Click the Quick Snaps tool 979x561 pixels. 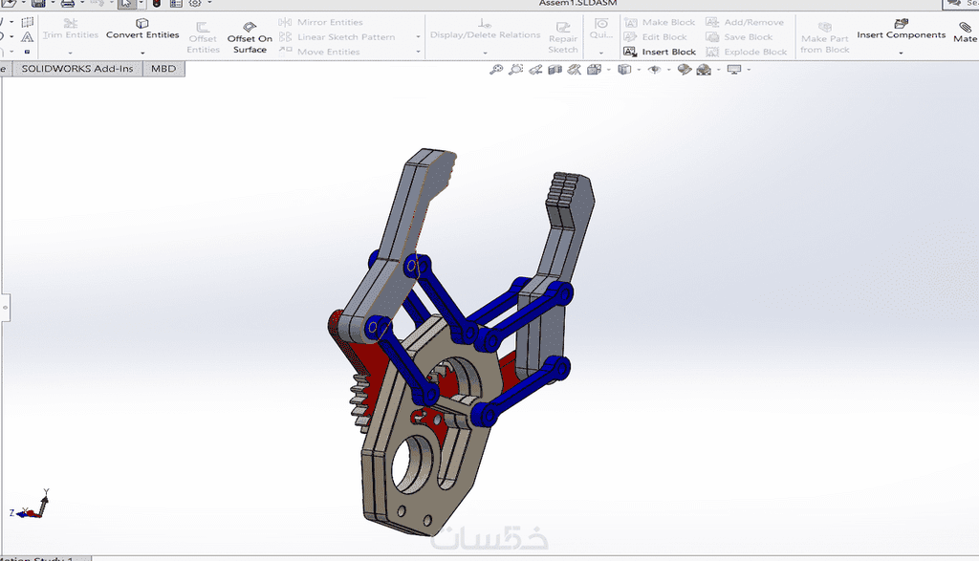(601, 28)
